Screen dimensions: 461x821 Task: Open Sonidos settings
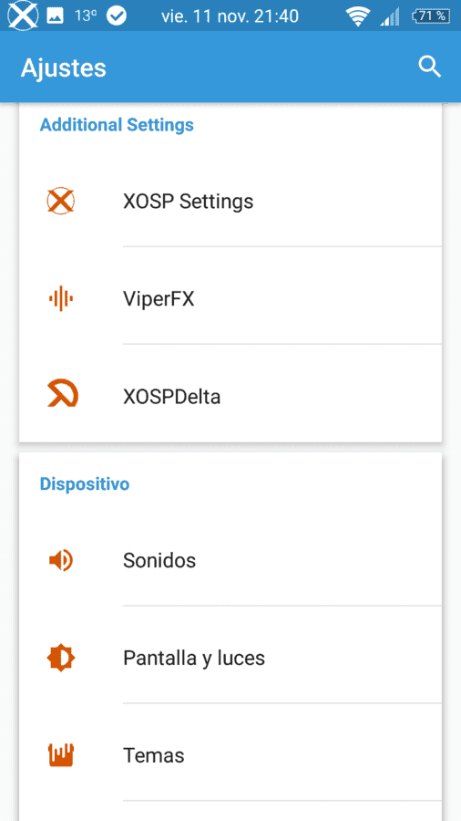click(x=230, y=561)
